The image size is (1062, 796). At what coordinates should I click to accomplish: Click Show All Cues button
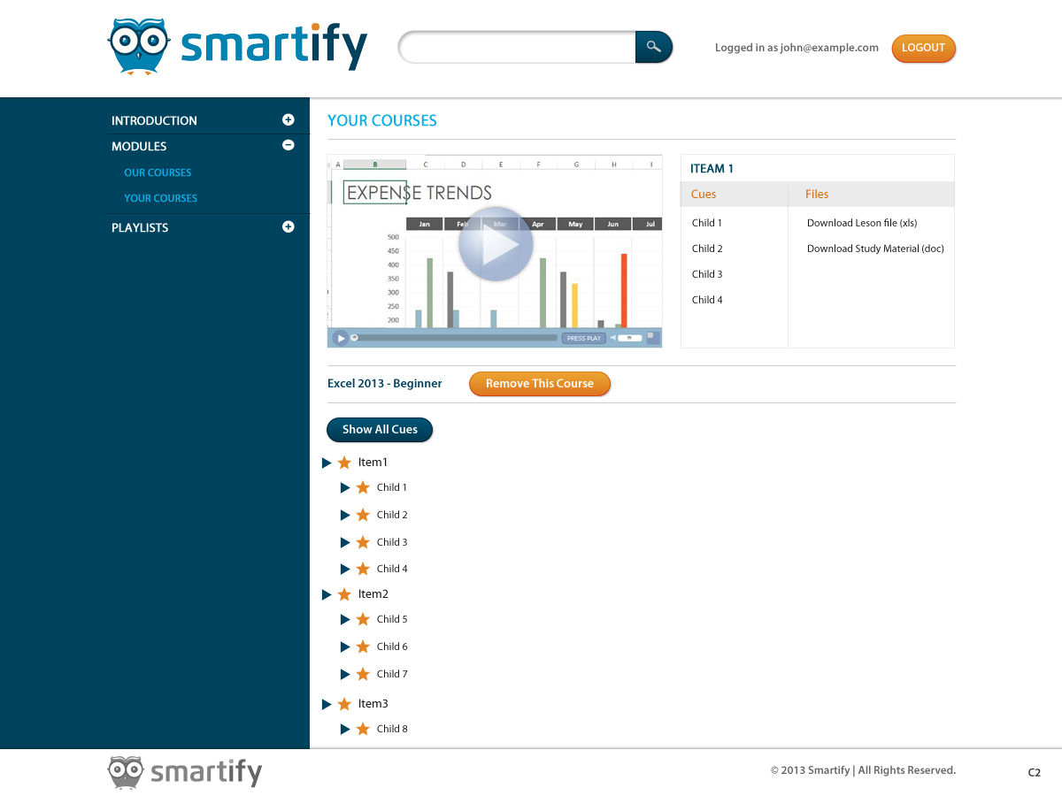(380, 430)
